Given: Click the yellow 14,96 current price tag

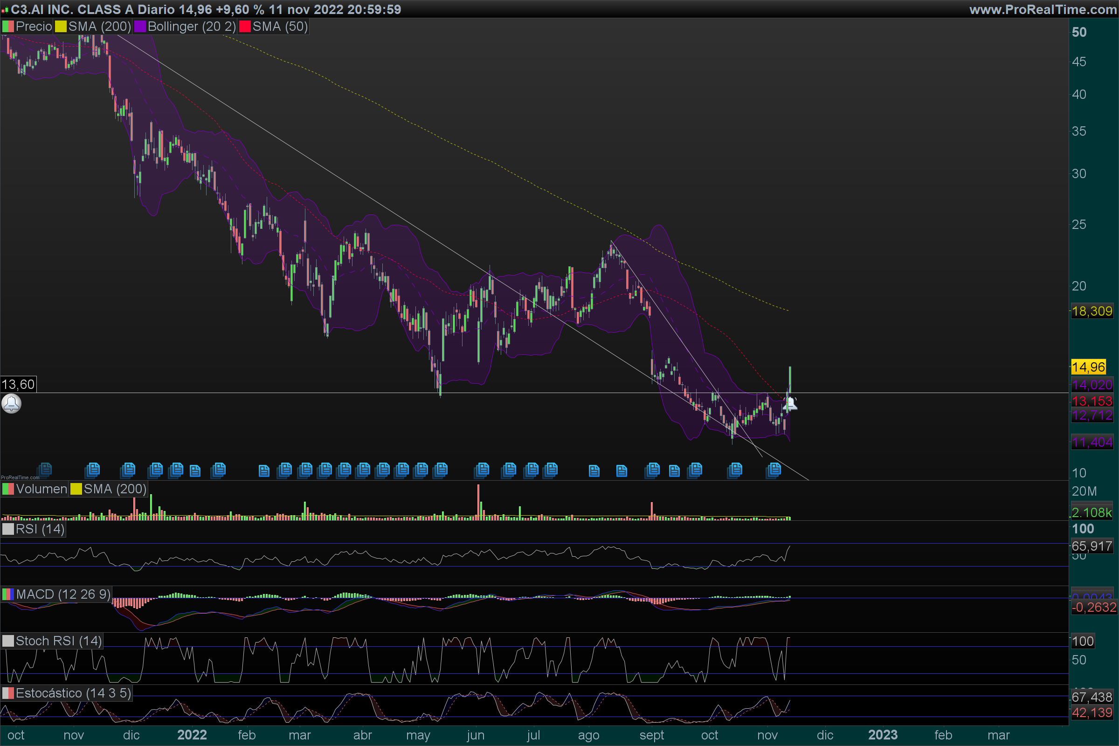Looking at the screenshot, I should [x=1088, y=367].
